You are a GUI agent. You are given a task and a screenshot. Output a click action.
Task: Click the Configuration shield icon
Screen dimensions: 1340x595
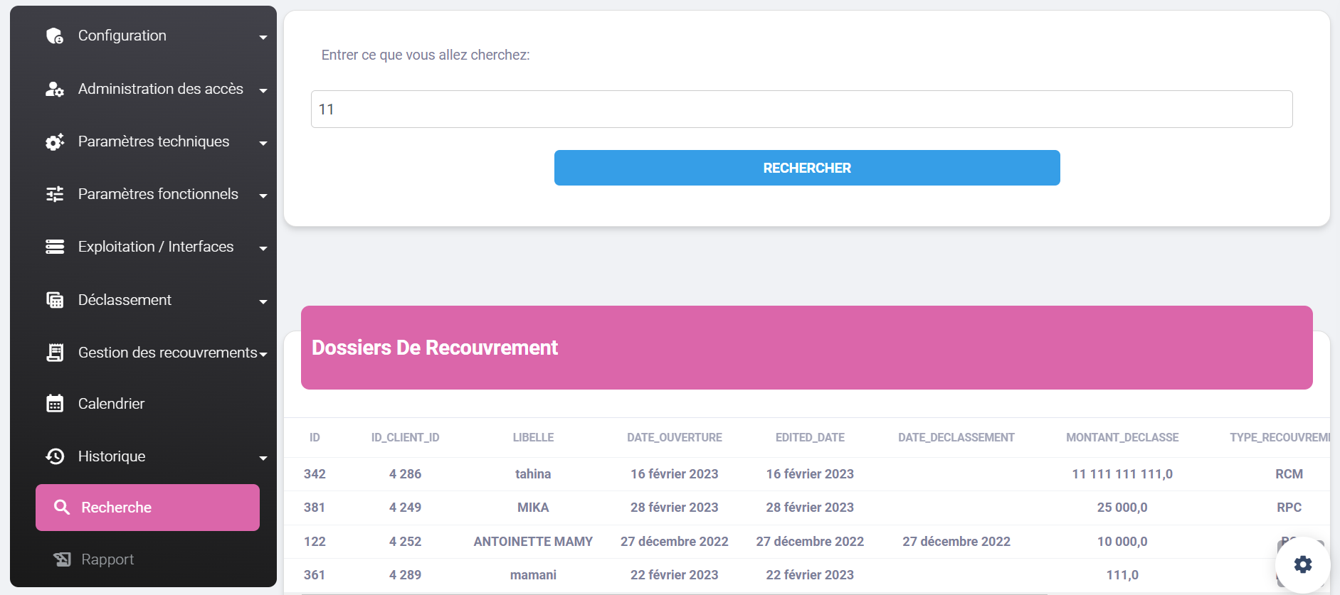click(55, 36)
